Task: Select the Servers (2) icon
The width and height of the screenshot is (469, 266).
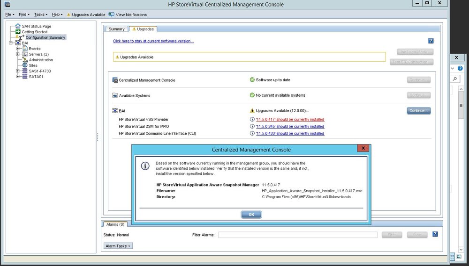Action: click(25, 54)
